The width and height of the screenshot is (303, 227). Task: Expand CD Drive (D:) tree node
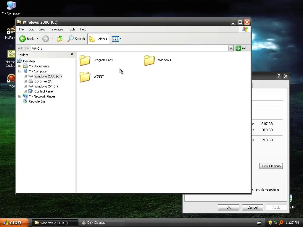(x=25, y=81)
